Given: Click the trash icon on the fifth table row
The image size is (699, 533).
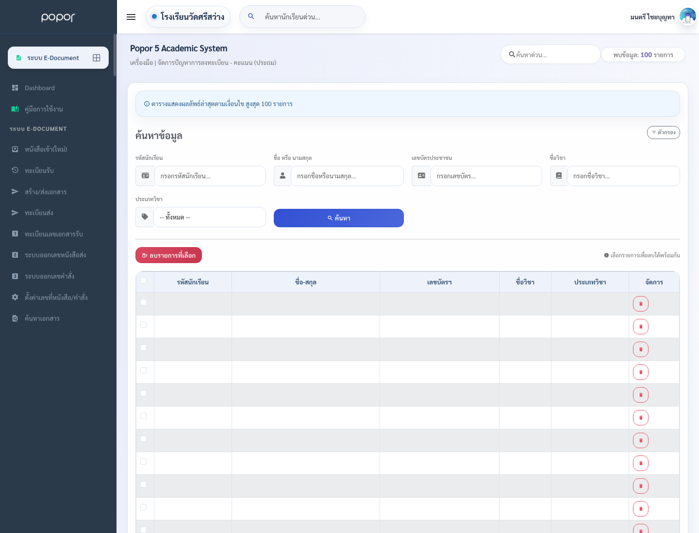Looking at the screenshot, I should pos(641,395).
